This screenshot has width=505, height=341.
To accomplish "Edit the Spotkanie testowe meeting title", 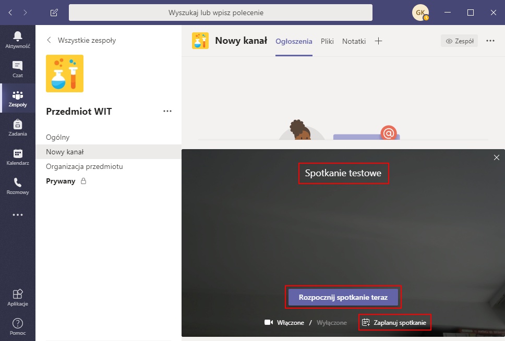I will [343, 173].
